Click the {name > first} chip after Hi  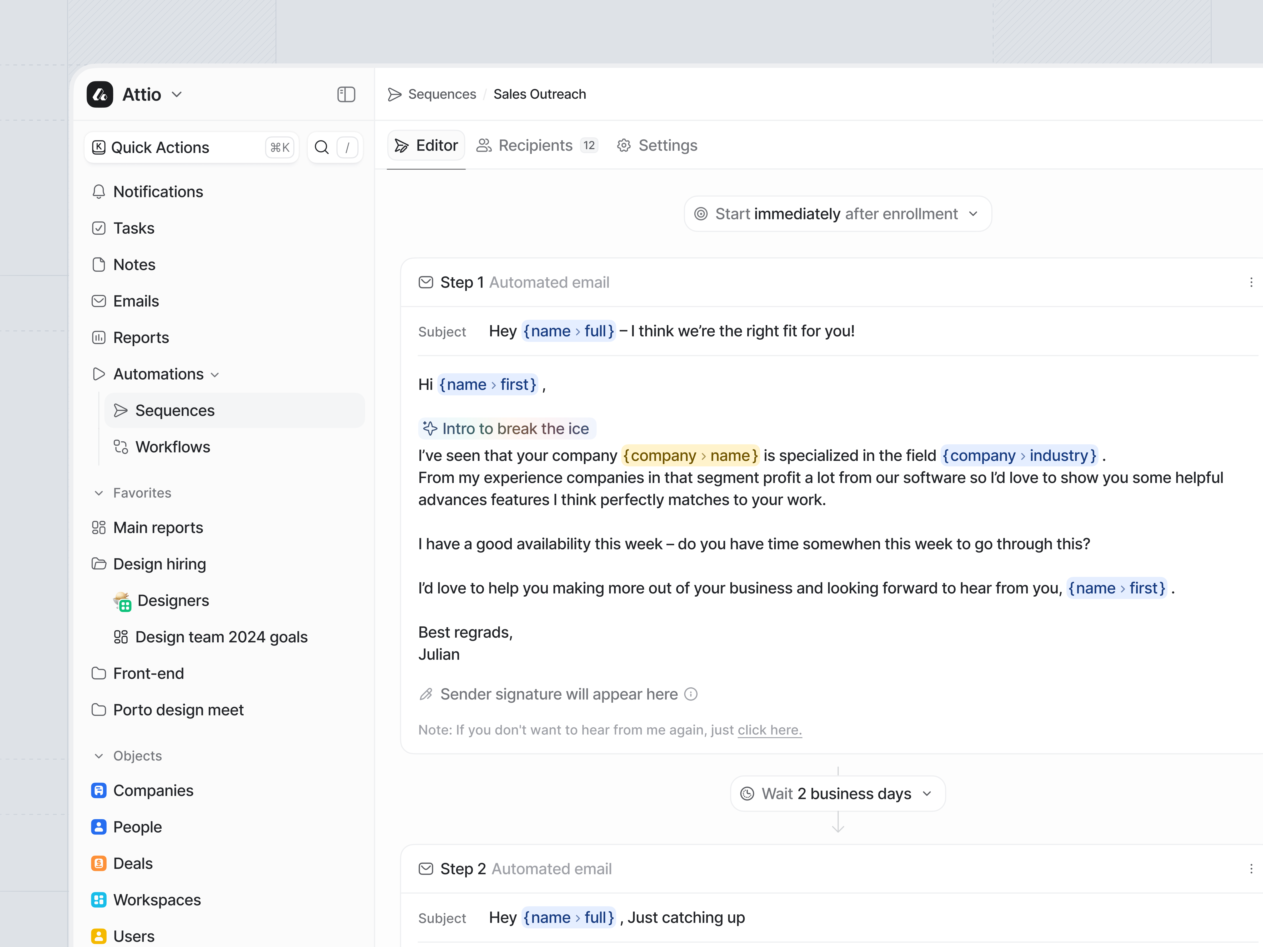click(488, 385)
